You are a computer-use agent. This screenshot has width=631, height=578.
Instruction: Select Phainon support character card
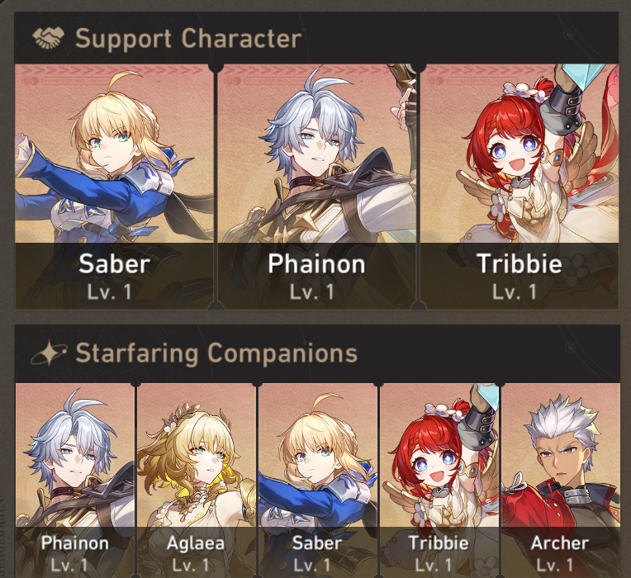(316, 187)
